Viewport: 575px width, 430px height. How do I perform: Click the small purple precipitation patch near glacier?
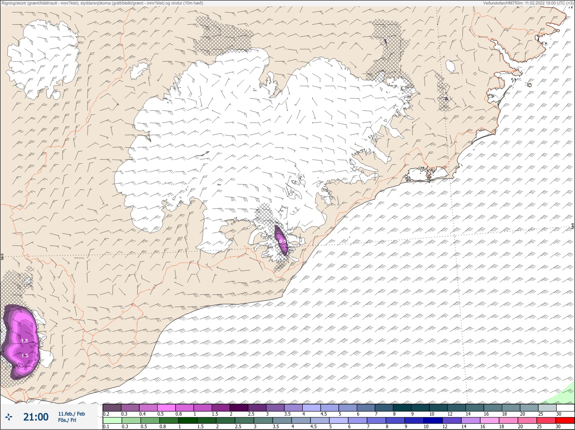tap(281, 240)
